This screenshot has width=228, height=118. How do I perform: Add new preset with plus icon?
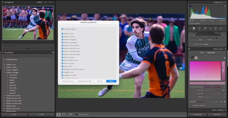coord(53,52)
